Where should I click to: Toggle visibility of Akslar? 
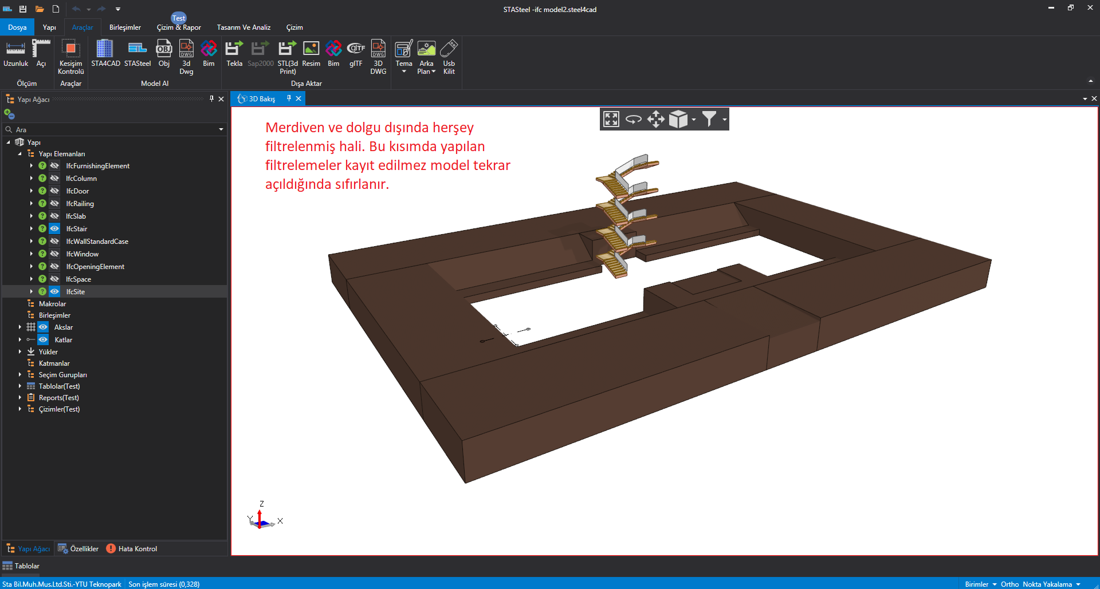[x=43, y=327]
